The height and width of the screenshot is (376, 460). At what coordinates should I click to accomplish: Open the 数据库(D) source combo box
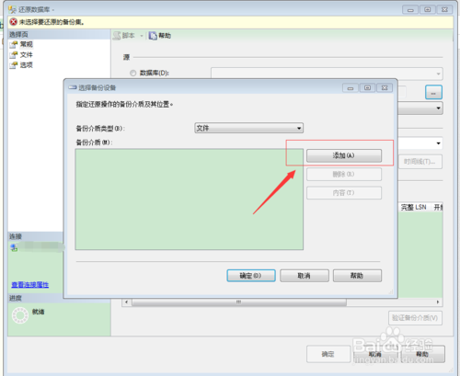point(327,74)
